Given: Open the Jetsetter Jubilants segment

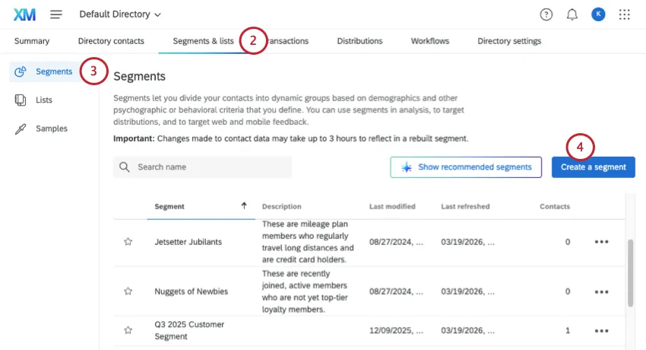Looking at the screenshot, I should pos(188,242).
